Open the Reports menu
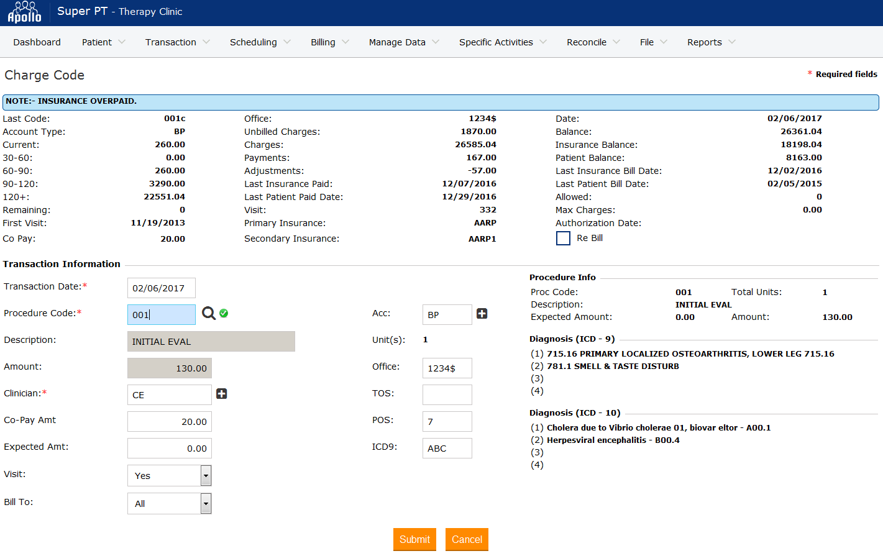 coord(711,42)
